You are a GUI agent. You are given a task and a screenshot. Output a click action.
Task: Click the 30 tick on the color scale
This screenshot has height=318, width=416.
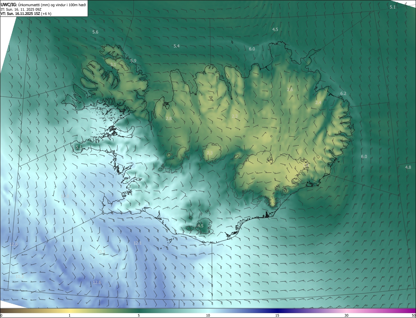click(x=346, y=316)
